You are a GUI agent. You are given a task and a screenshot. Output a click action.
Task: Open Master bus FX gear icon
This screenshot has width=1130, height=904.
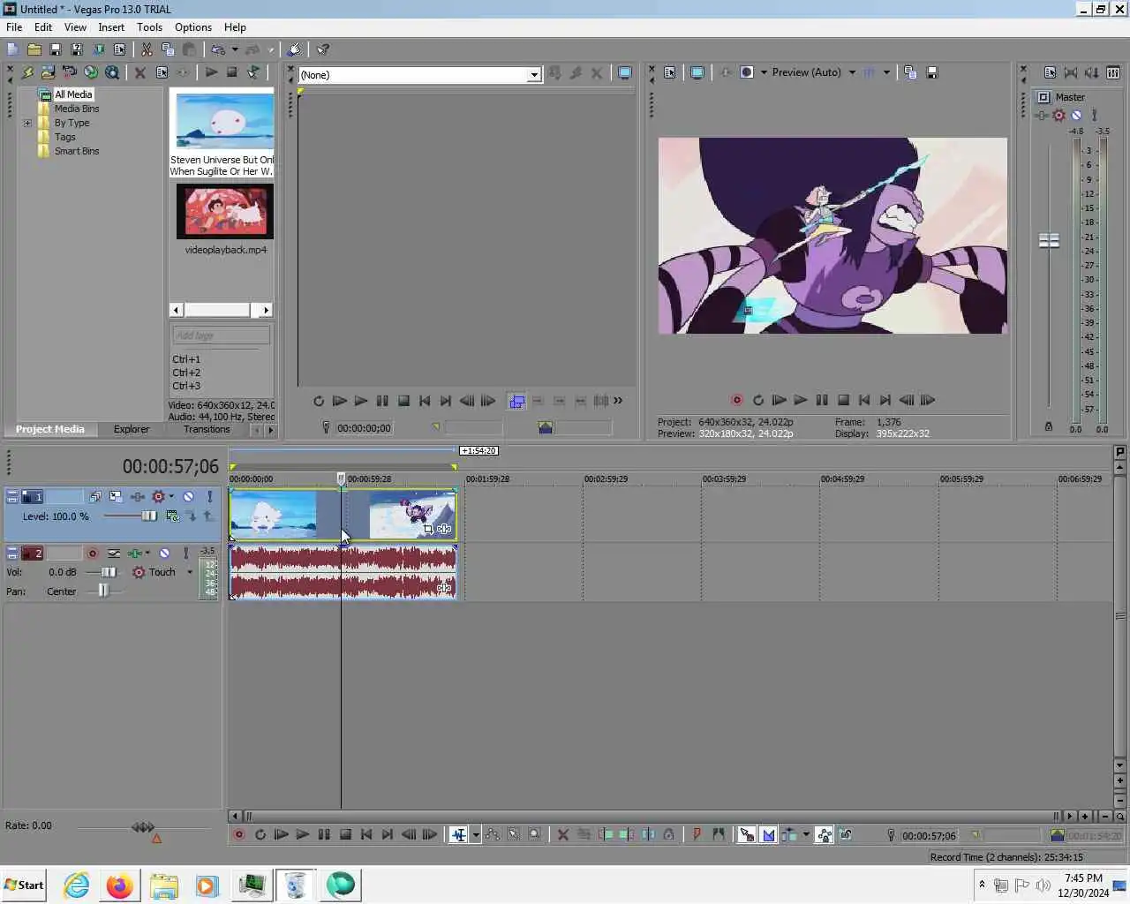(1058, 115)
